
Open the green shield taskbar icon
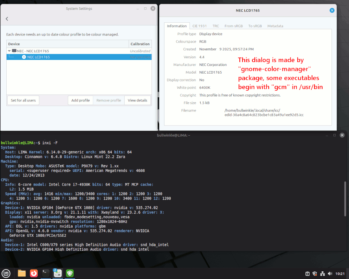tap(70, 273)
